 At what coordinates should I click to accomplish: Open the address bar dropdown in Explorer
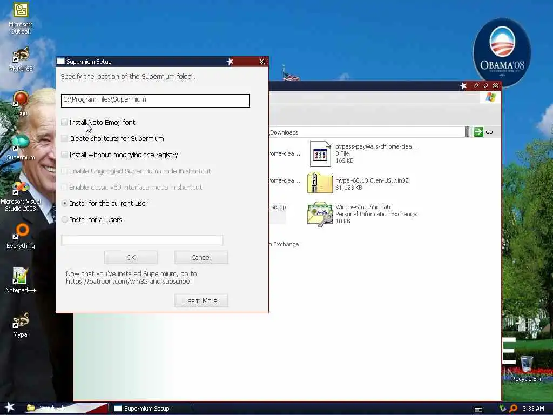pos(467,132)
